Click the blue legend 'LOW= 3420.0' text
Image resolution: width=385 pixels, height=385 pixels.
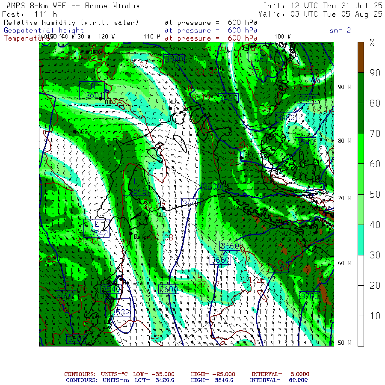pos(154,380)
